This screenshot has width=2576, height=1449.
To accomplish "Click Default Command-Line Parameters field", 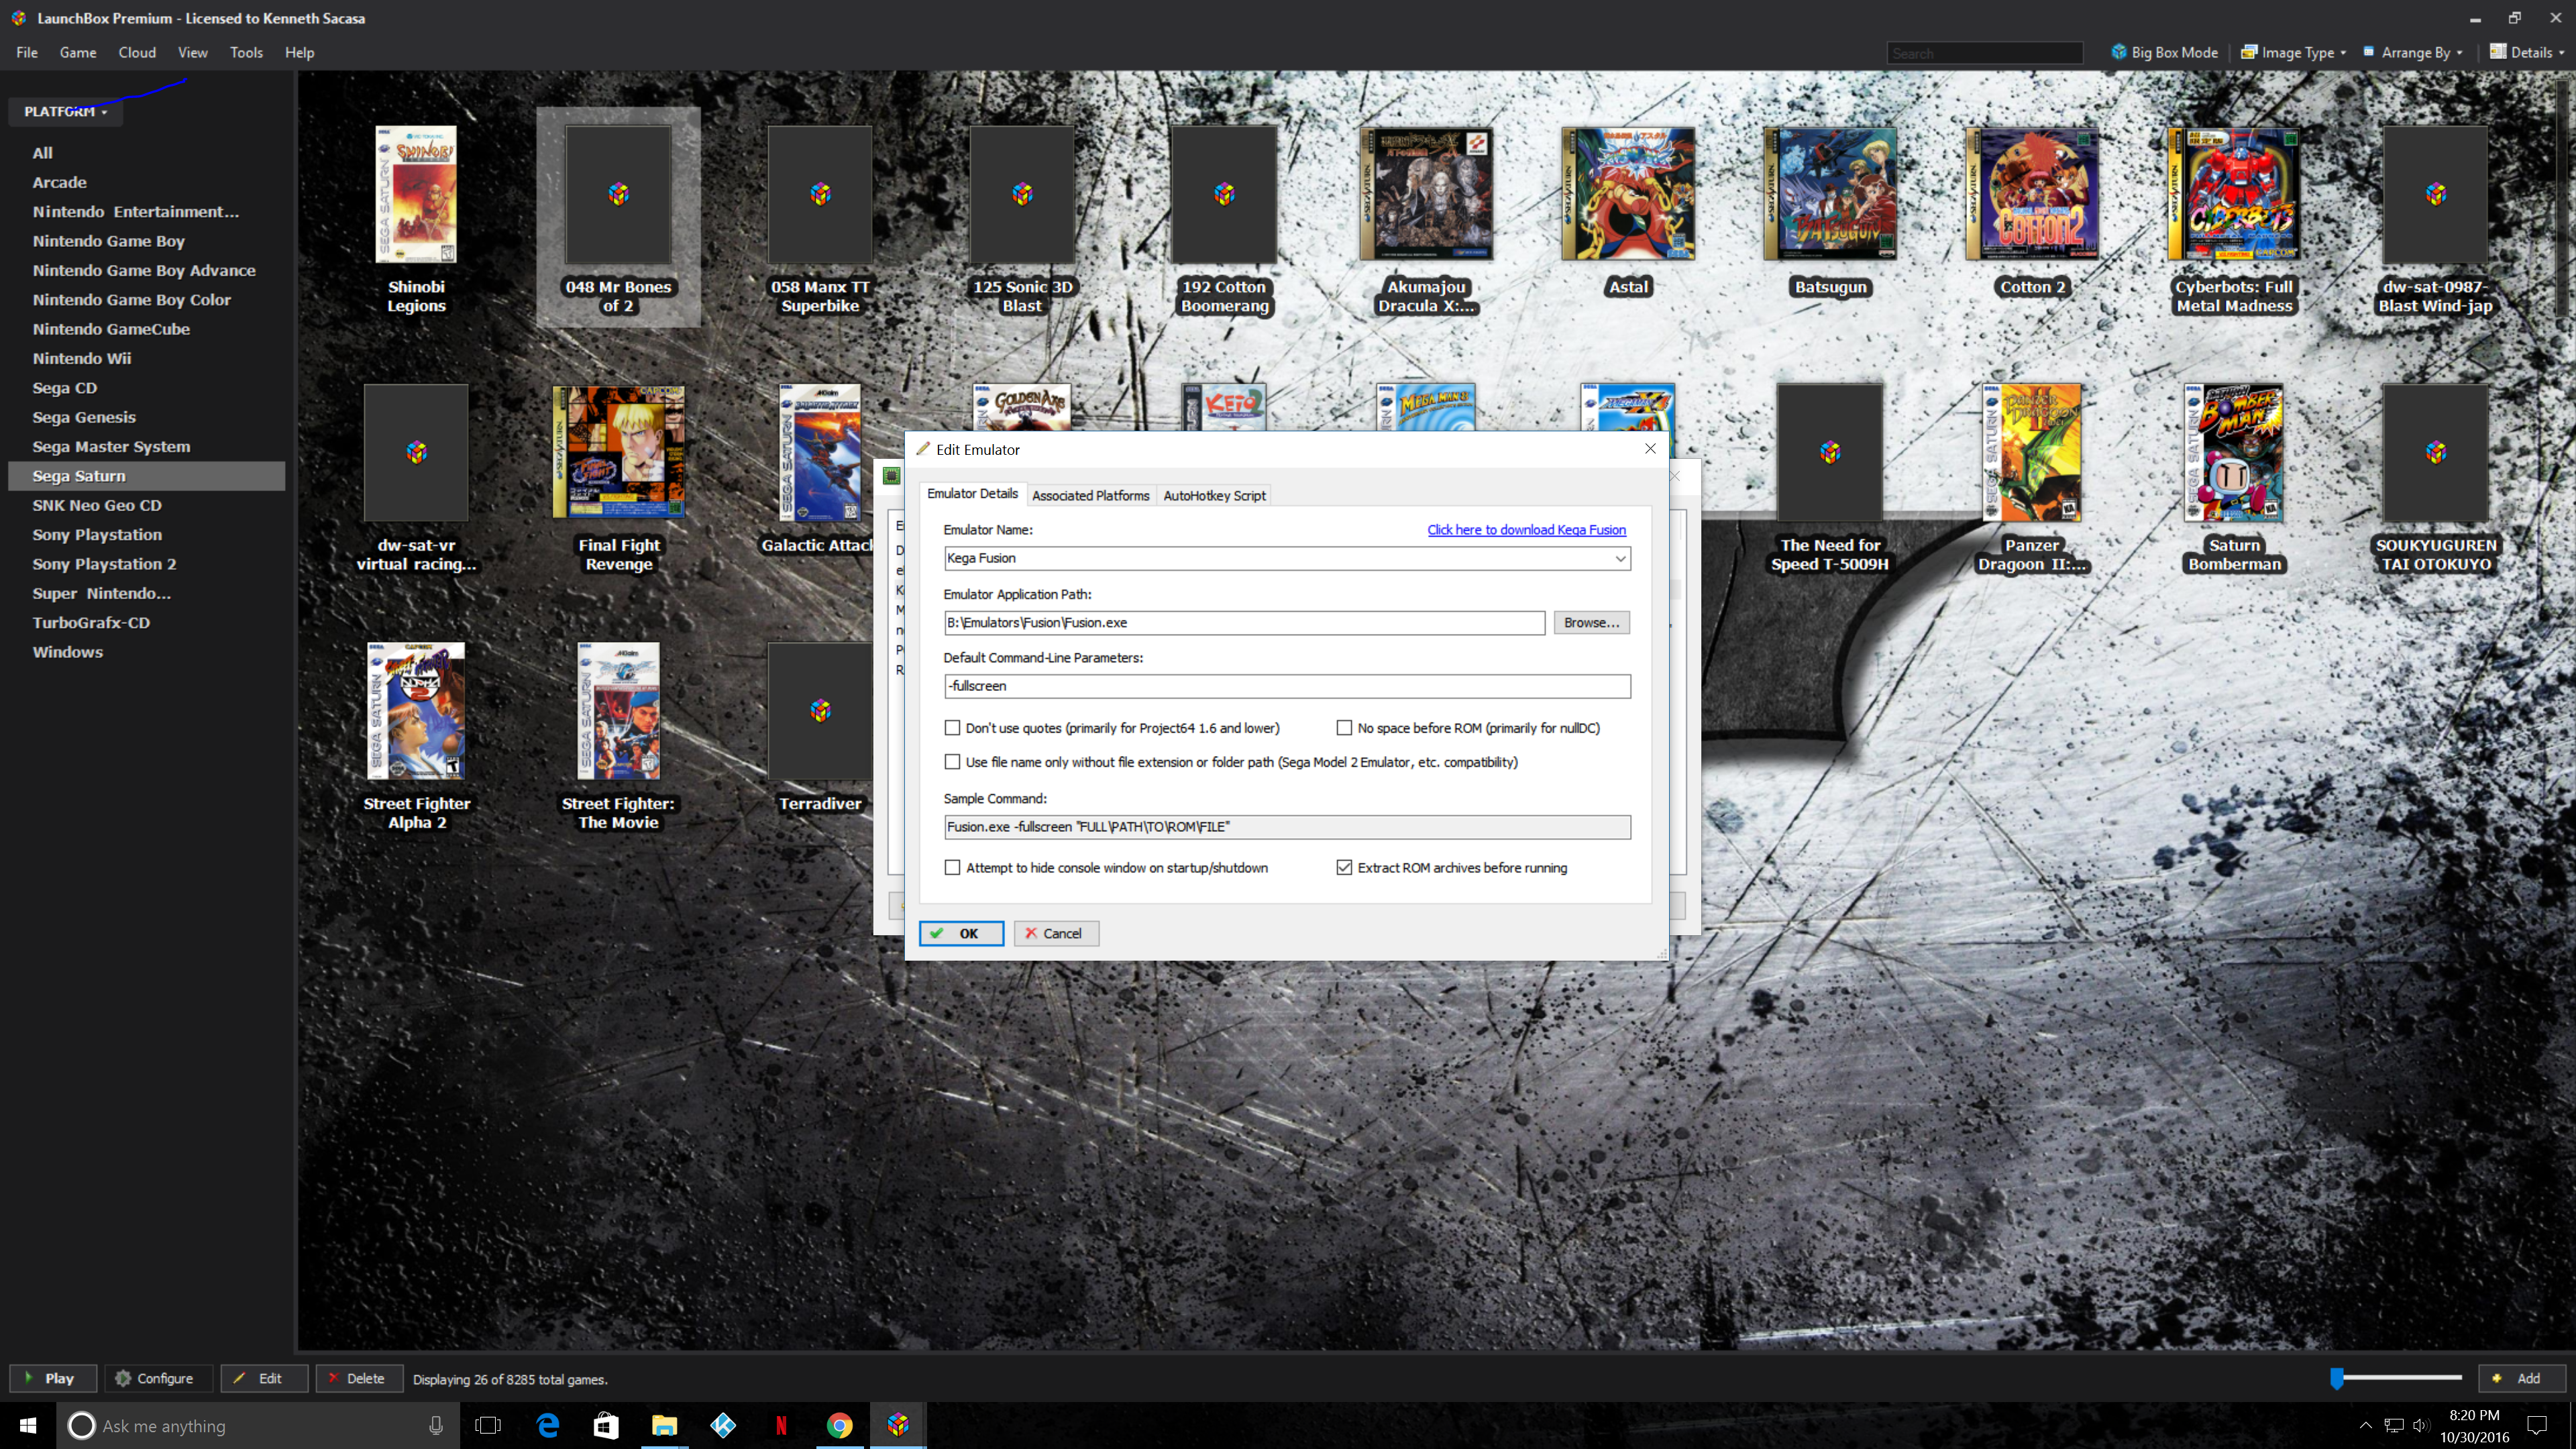I will pos(1287,686).
